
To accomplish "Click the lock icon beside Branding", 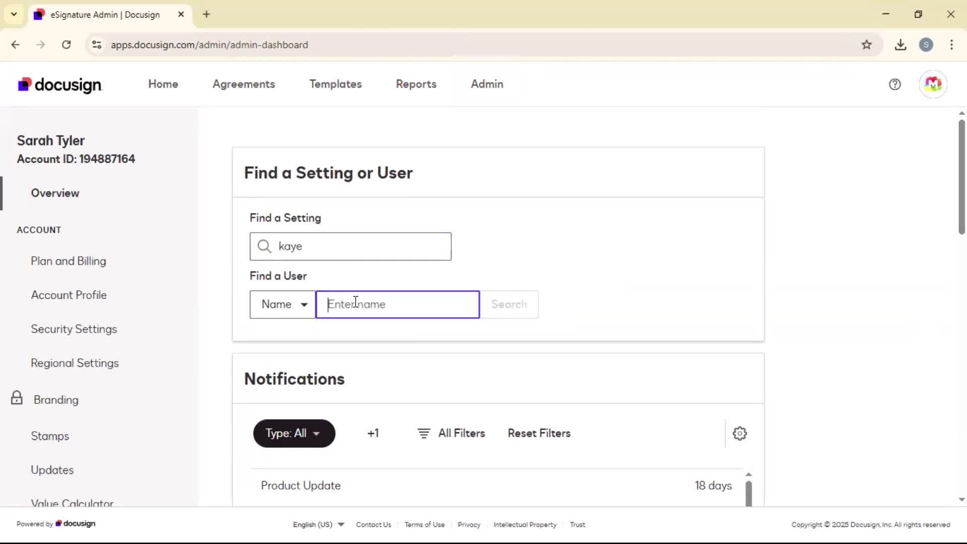I will click(17, 398).
